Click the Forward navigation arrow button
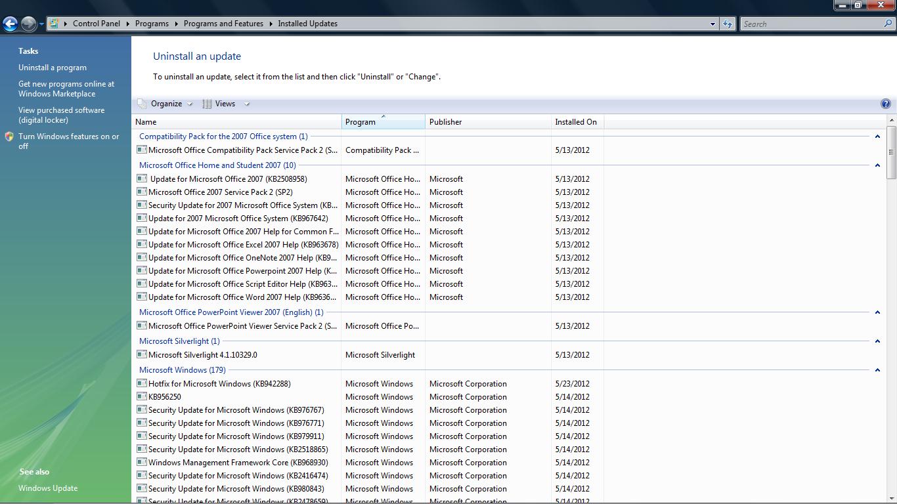897x504 pixels. pos(28,24)
